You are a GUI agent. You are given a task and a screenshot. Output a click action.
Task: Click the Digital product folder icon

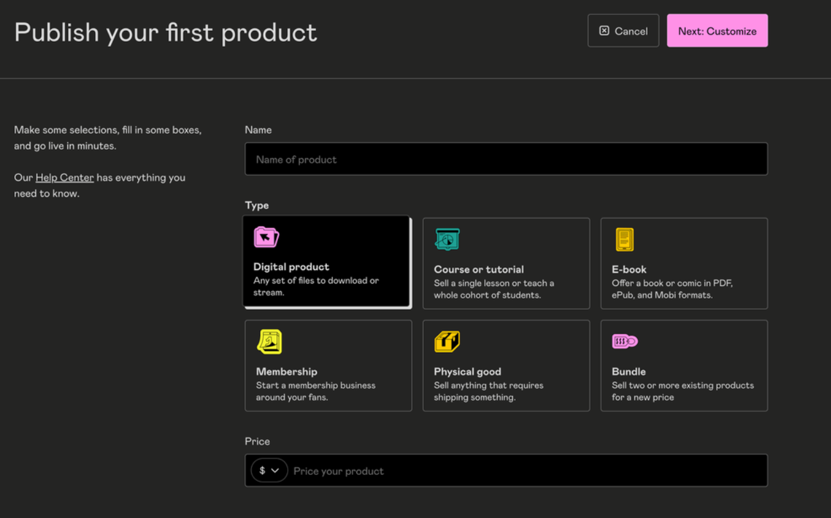(266, 237)
